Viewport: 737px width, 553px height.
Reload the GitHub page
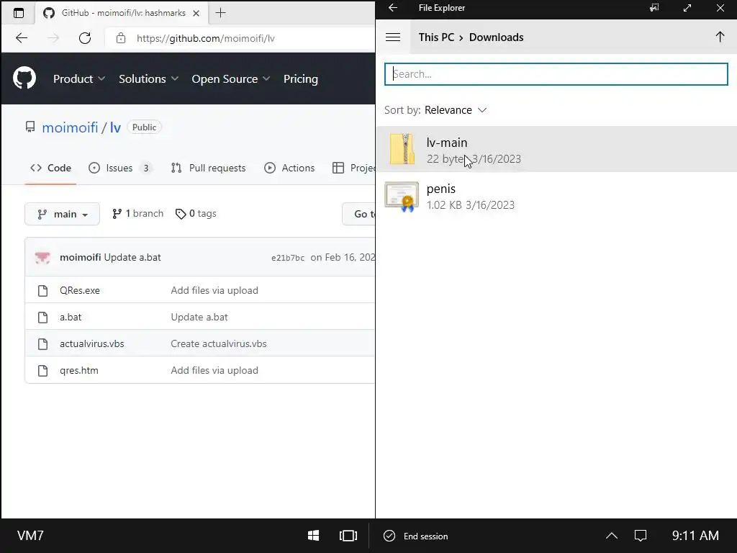[x=85, y=38]
